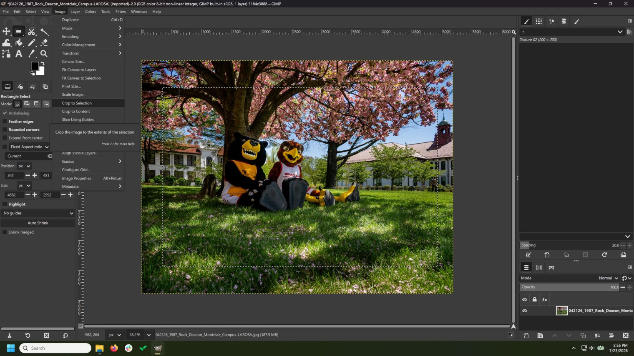Screen dimensions: 634x356
Task: Open the Layer menu
Action: [x=75, y=12]
